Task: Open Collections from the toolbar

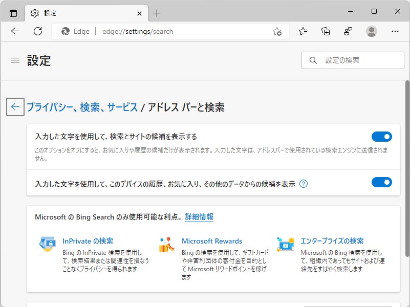Action: [x=325, y=31]
